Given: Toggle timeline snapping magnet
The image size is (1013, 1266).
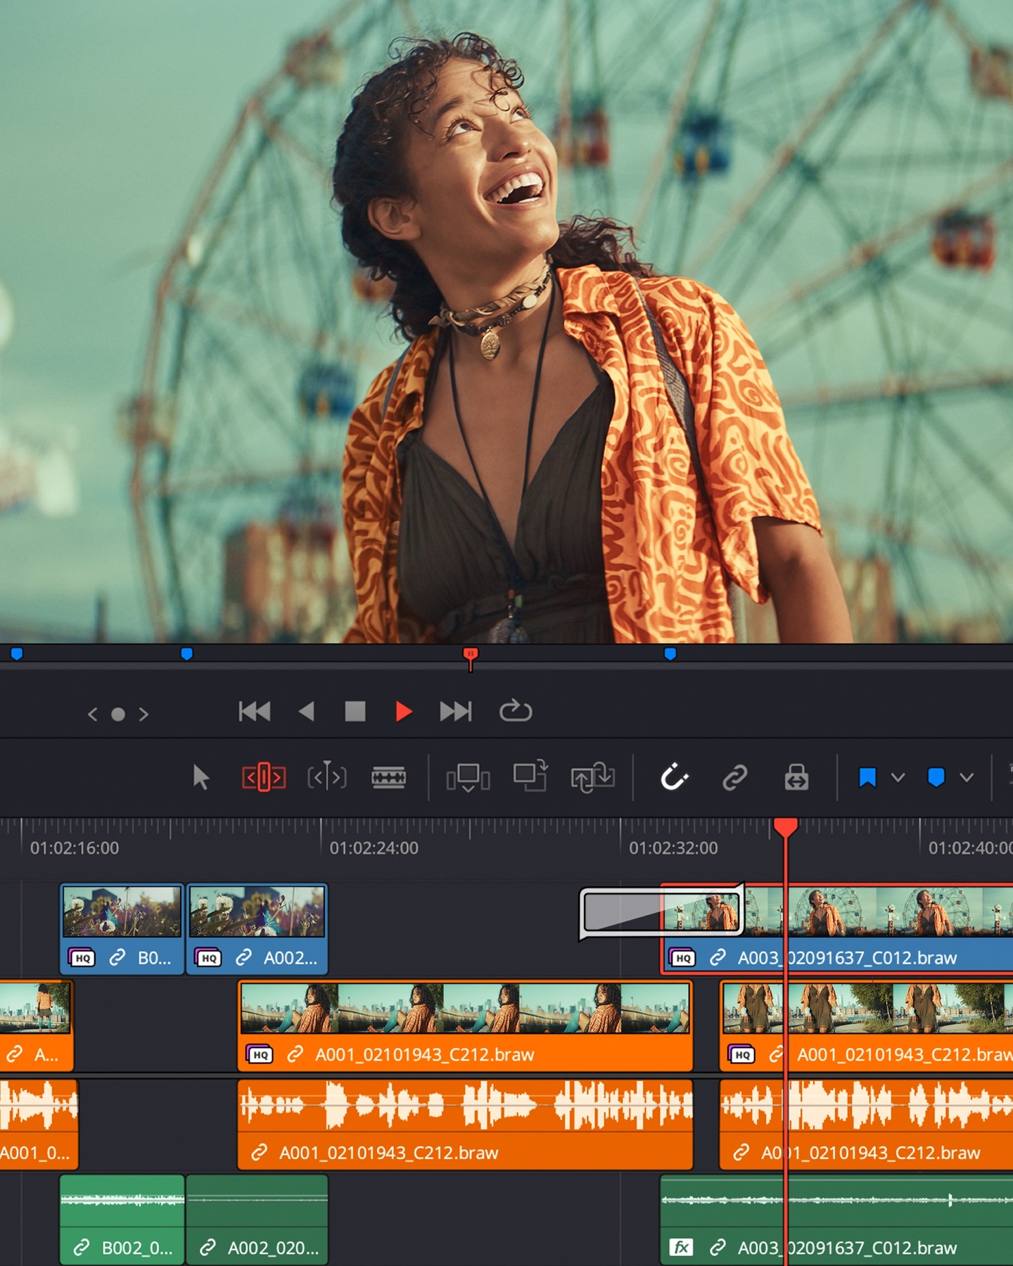Looking at the screenshot, I should pyautogui.click(x=674, y=778).
